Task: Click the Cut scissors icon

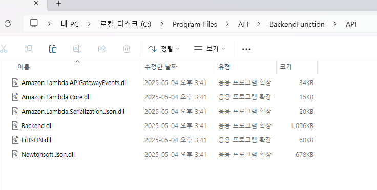Action: coord(4,49)
